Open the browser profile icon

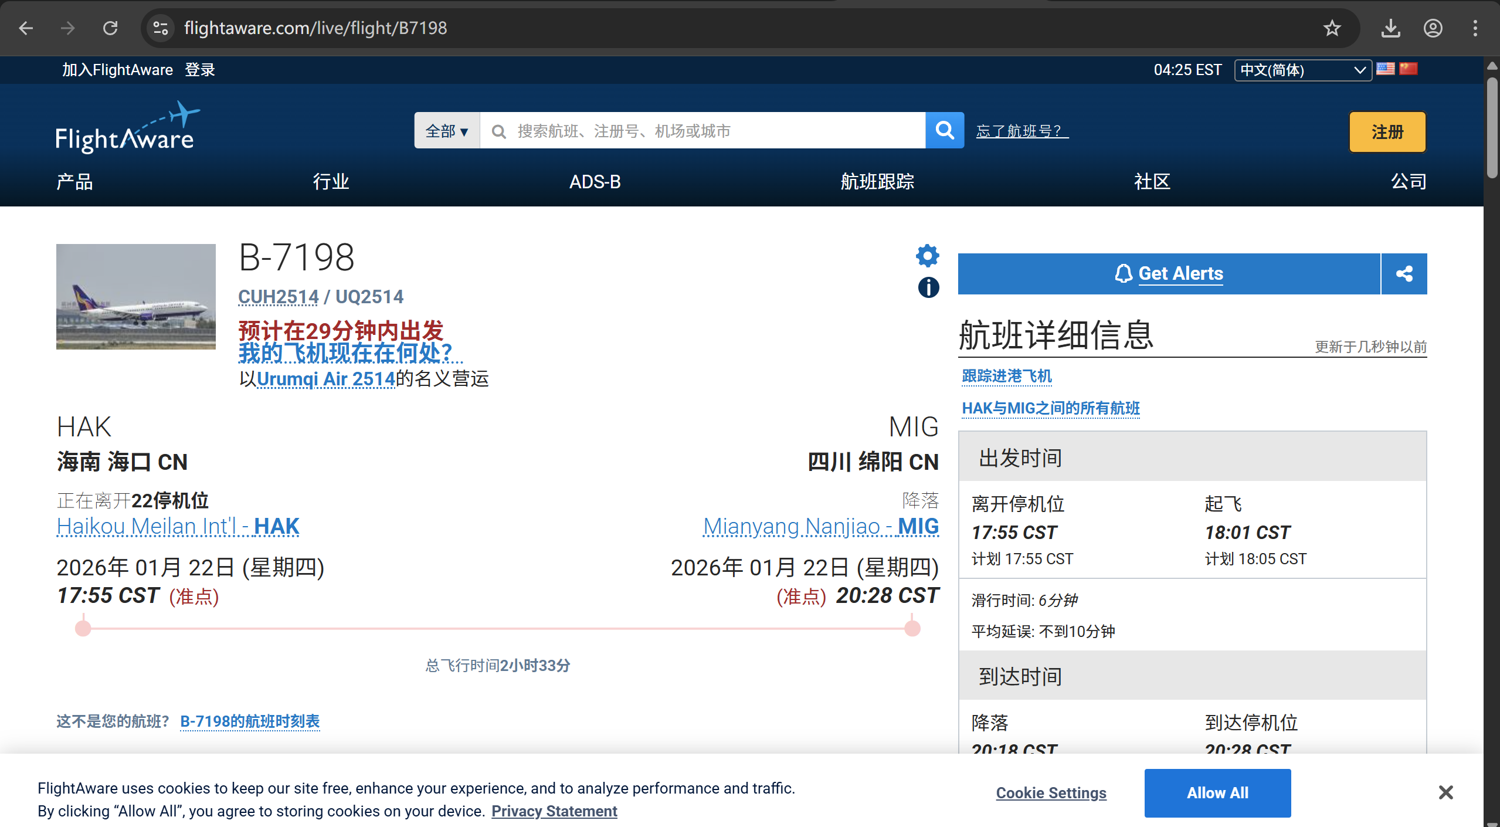(1433, 28)
